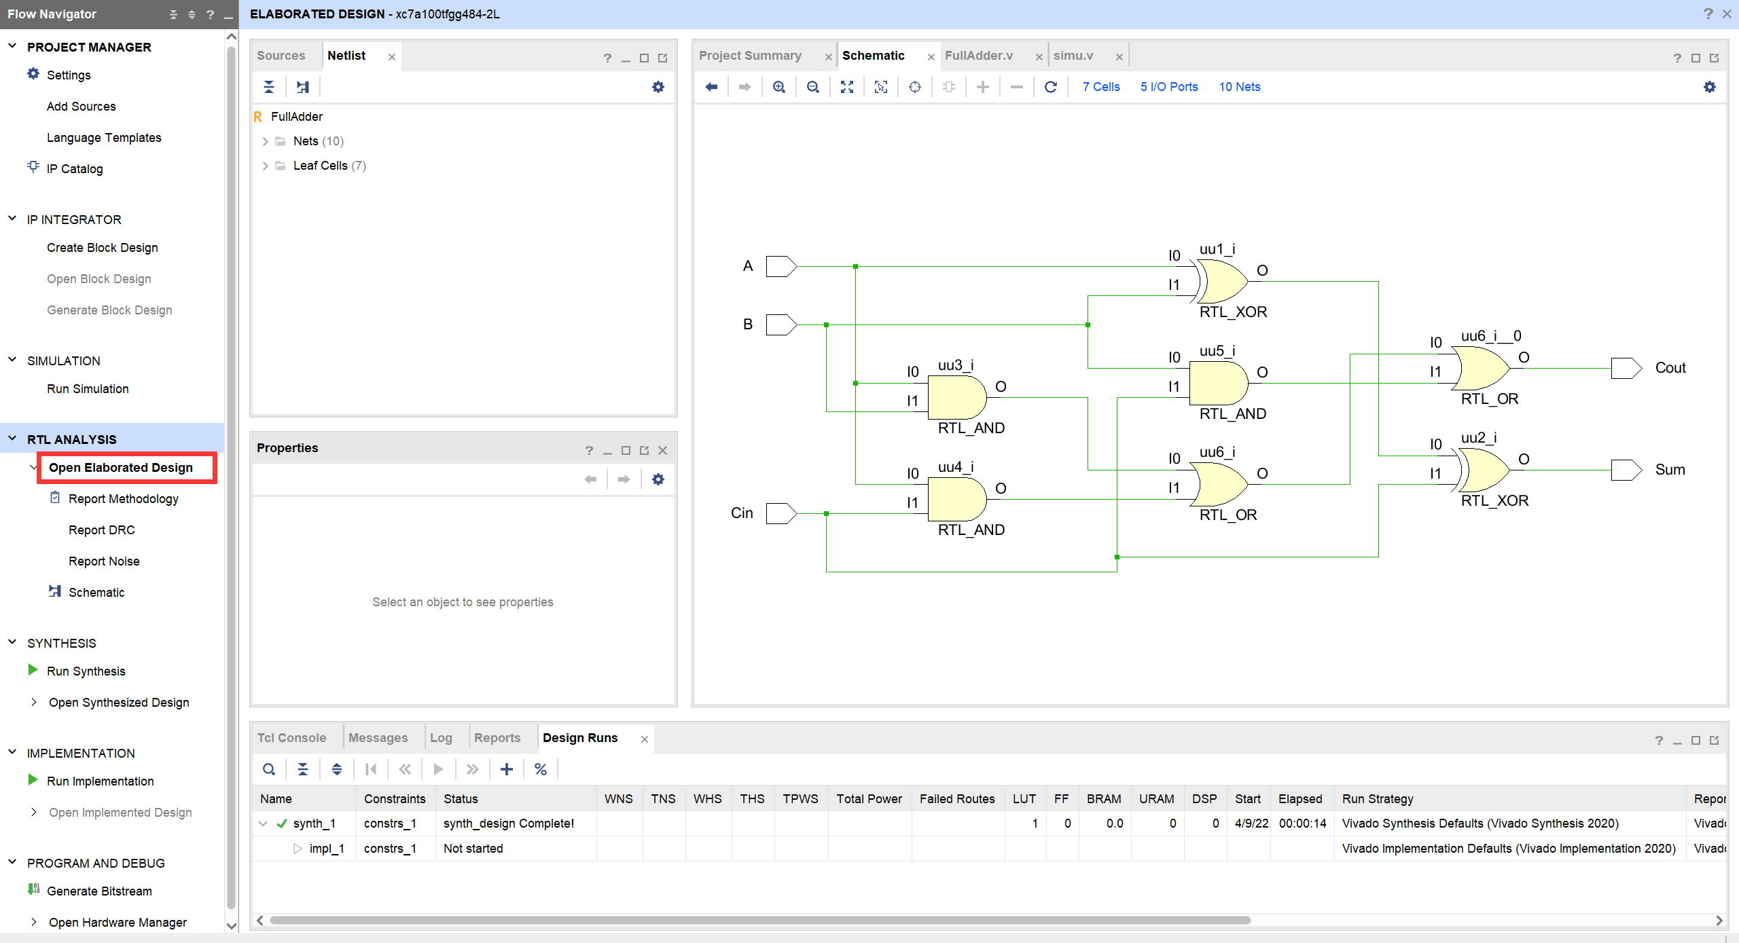The width and height of the screenshot is (1739, 943).
Task: Click the zoom fit icon in schematic
Action: (846, 87)
